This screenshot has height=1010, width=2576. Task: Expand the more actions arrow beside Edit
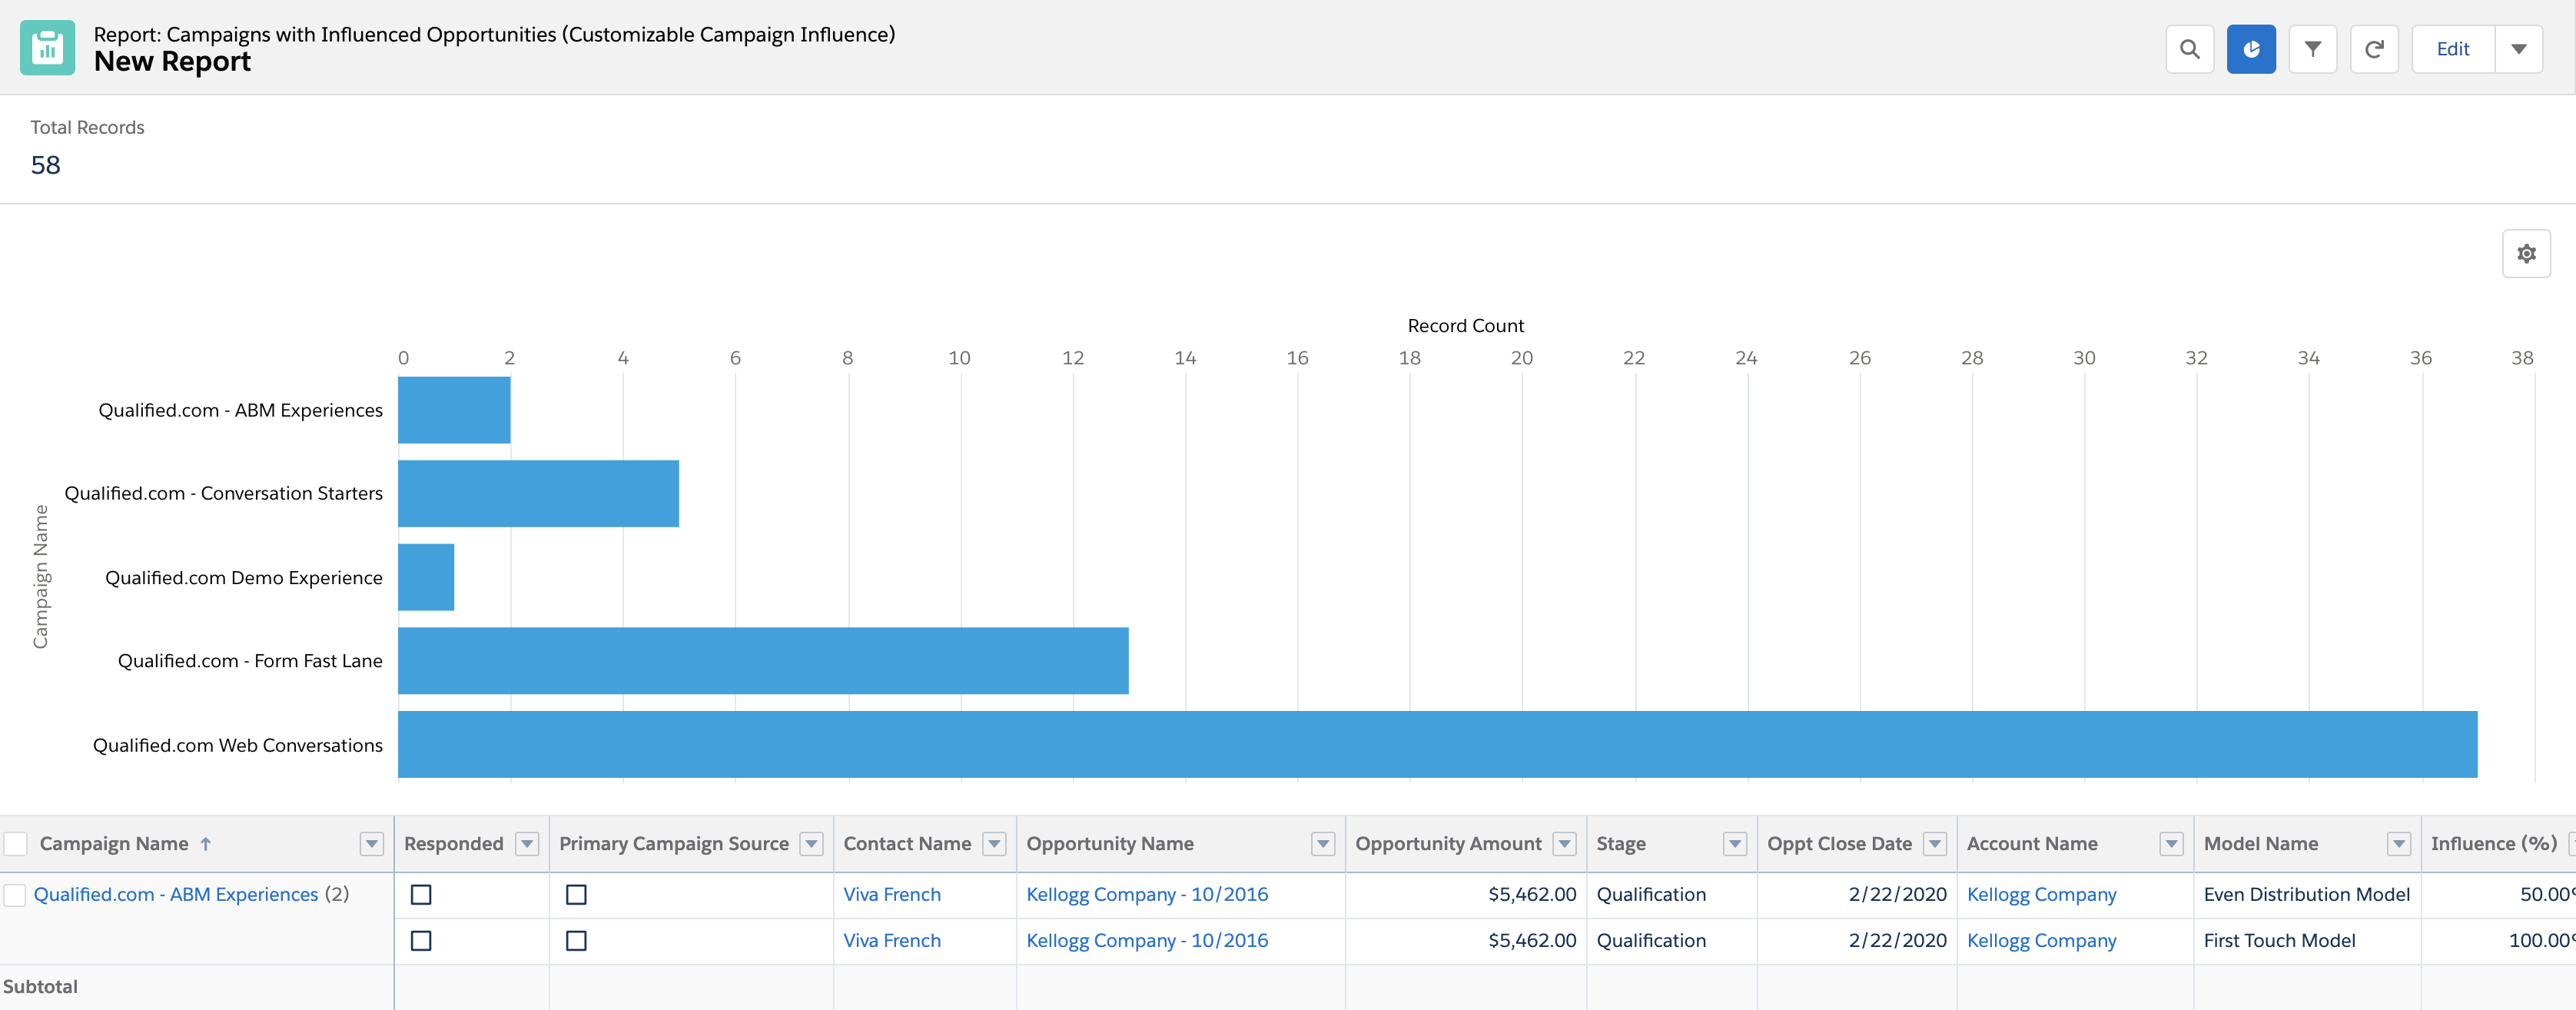coord(2519,49)
